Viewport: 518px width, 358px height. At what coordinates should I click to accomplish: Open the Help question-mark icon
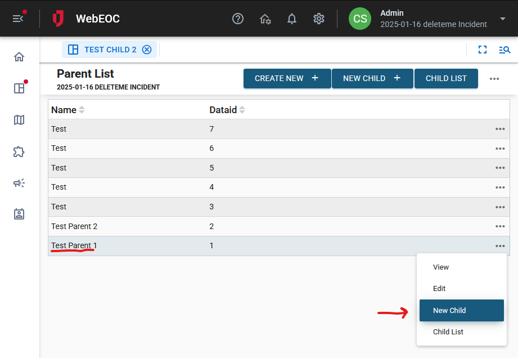pos(237,19)
